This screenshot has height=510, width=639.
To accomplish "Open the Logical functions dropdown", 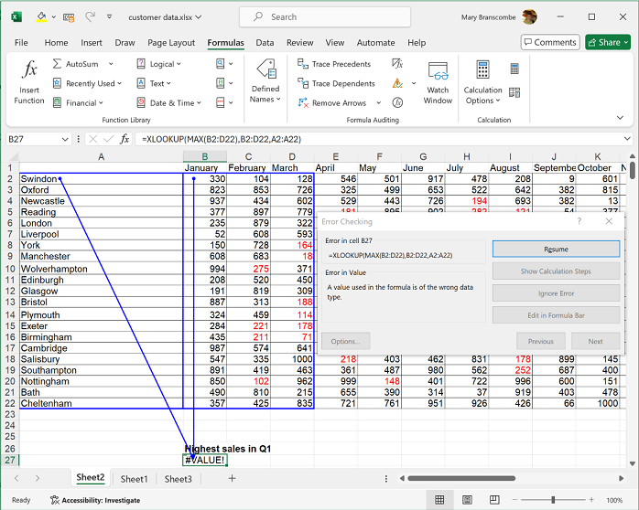I will (x=159, y=64).
